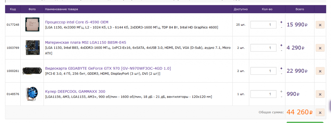
Task: Decrease quantity of DEEPCOOL GAMMAXX 300 cooler
Action: pos(281,97)
